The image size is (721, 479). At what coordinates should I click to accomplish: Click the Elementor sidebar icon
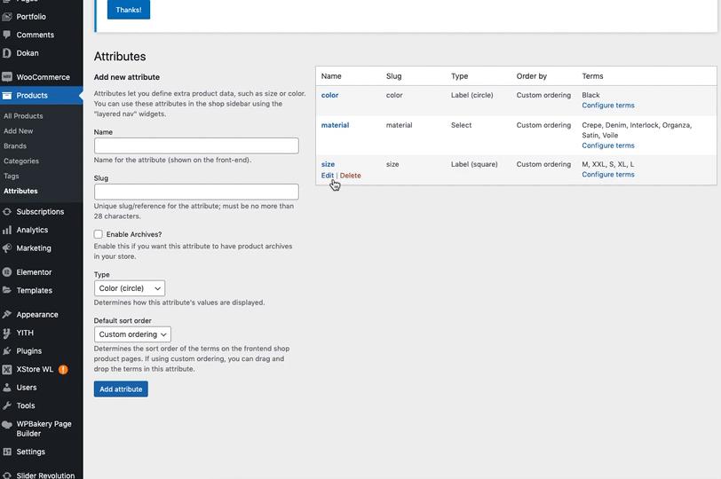point(7,272)
